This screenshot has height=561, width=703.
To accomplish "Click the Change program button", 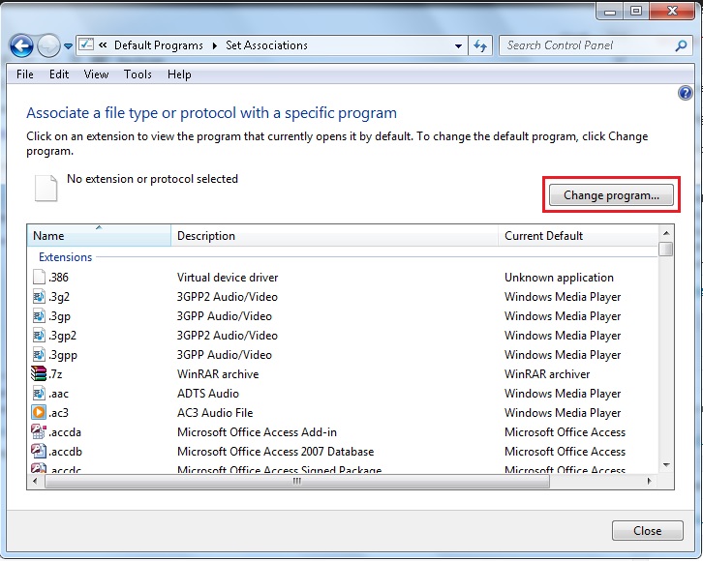I will (x=611, y=195).
